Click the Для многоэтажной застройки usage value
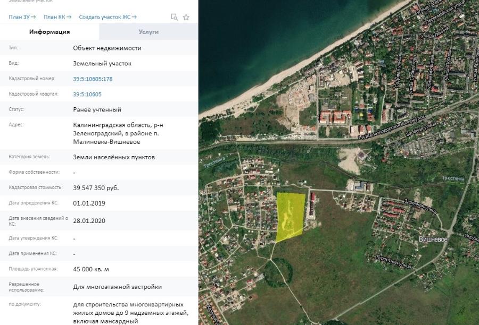Screen dimensions: 479x325 click(x=117, y=287)
